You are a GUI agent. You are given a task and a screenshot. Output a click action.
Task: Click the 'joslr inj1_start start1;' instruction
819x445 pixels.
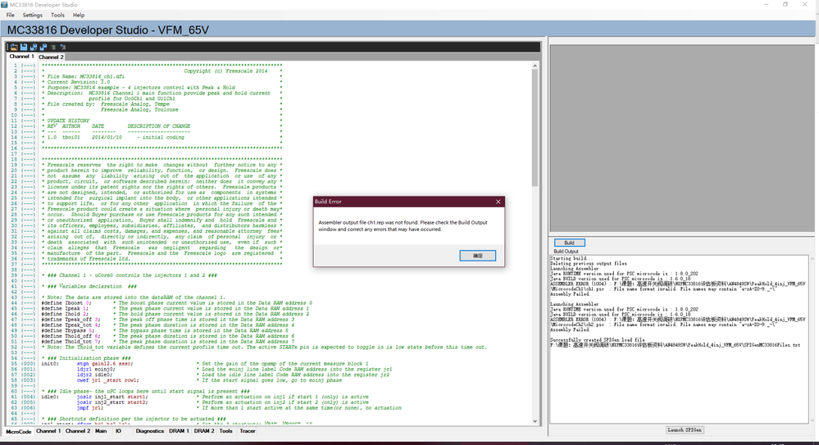coord(112,397)
